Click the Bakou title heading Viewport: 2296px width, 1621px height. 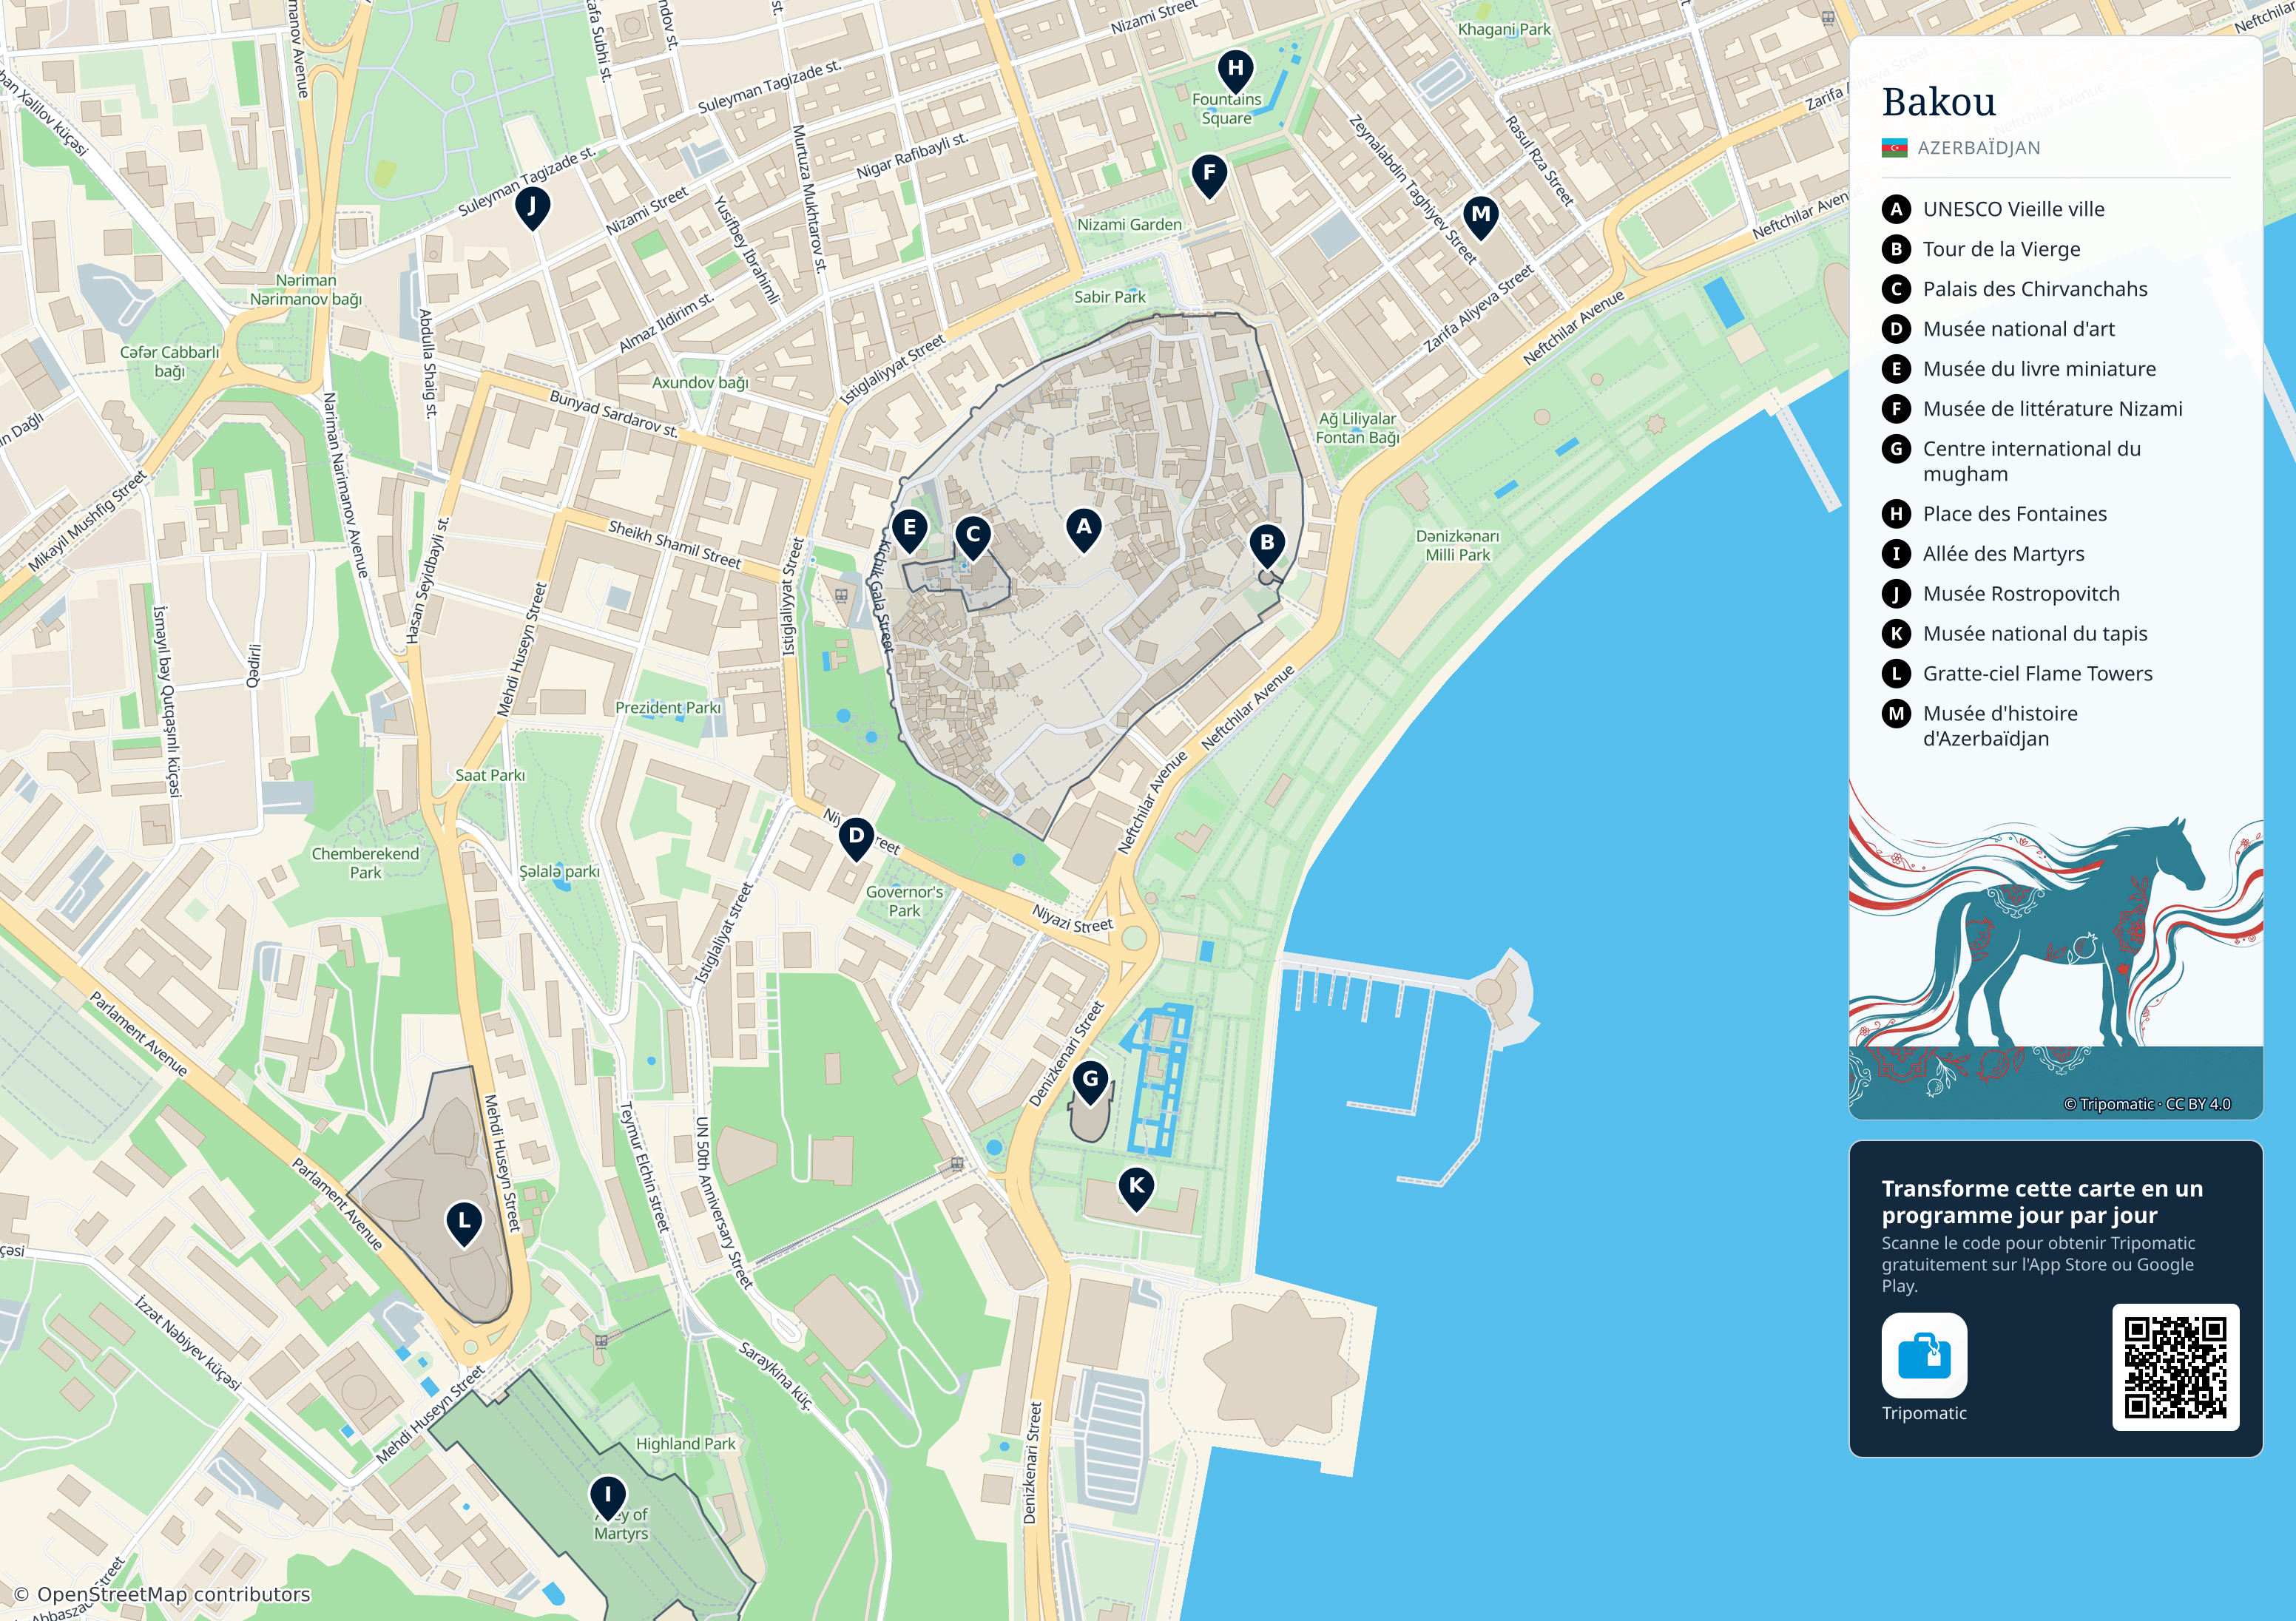(x=1939, y=102)
